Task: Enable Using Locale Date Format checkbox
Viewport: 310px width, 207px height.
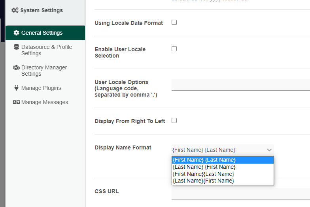Action: point(174,22)
